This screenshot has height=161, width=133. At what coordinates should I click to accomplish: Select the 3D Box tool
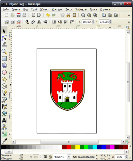click(4, 65)
